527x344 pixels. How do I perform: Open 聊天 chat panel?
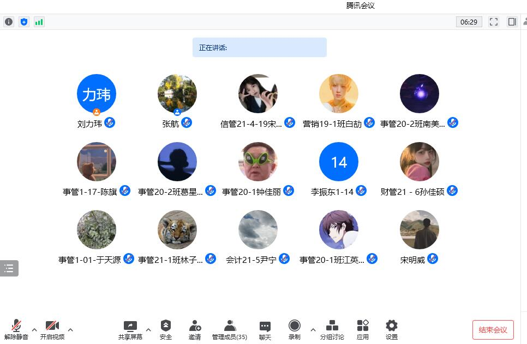(265, 330)
